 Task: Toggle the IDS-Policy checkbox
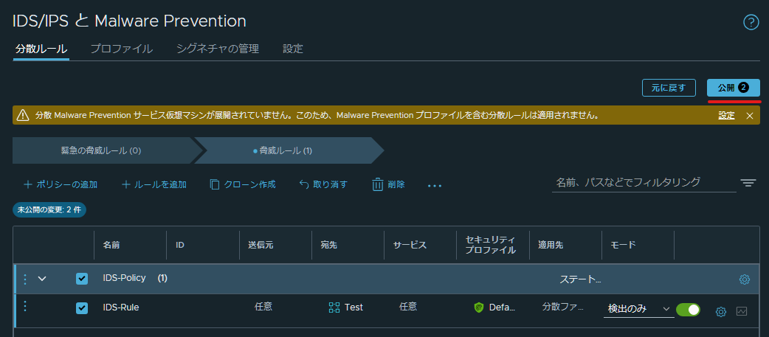(x=82, y=279)
